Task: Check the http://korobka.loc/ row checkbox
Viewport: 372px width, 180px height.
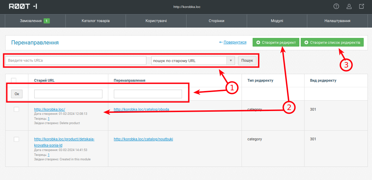Action: point(16,109)
